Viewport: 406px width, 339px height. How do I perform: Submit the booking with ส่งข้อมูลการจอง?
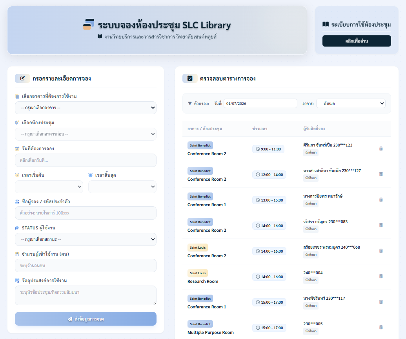86,319
